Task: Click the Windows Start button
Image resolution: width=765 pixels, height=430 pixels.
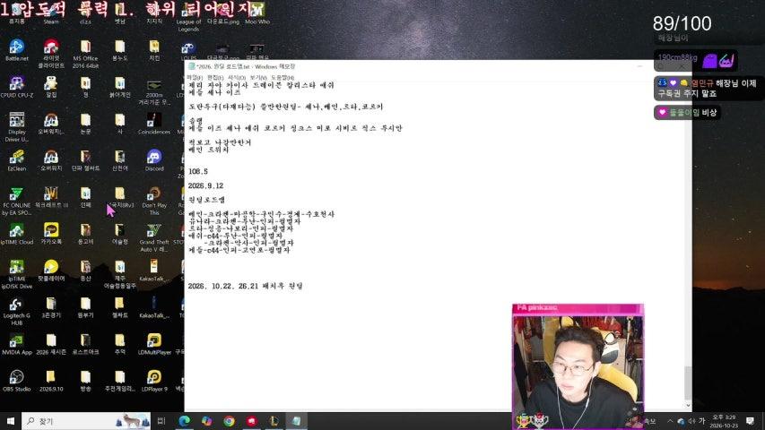Action: click(x=10, y=421)
